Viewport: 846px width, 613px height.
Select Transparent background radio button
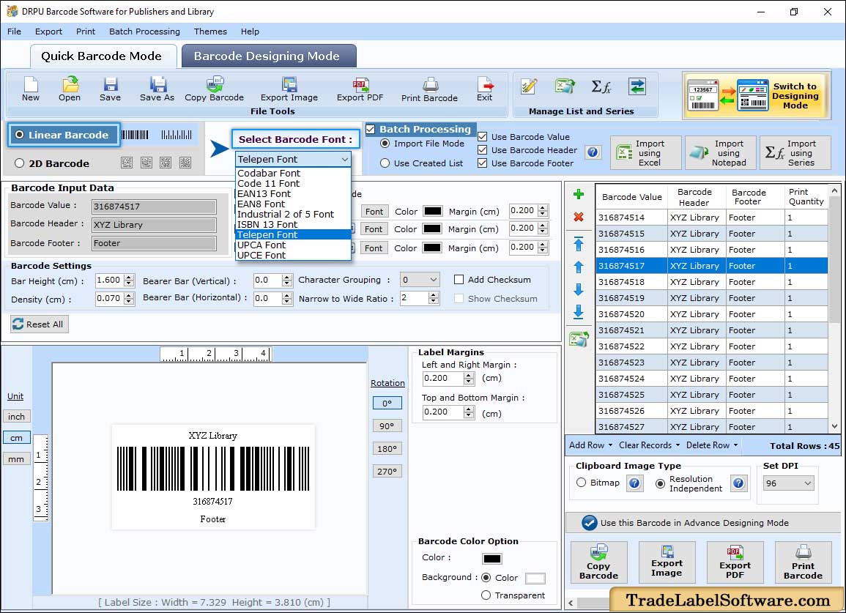tap(486, 595)
